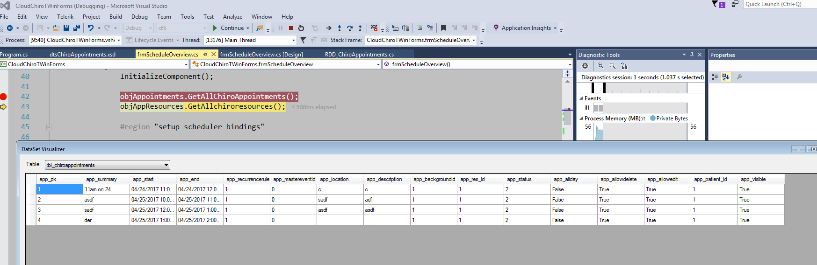
Task: Save the current file with the floppy icon
Action: coord(66,28)
